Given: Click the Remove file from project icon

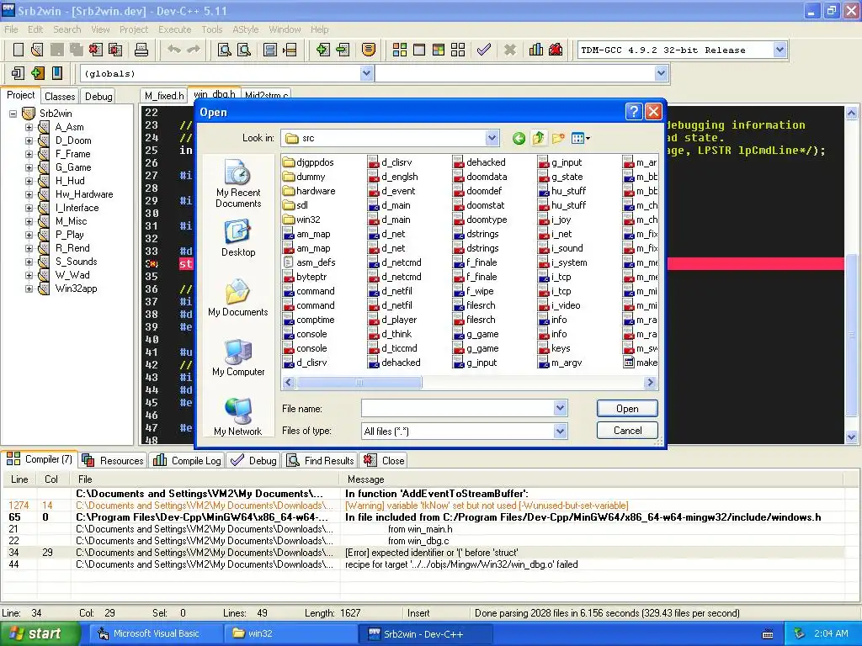Looking at the screenshot, I should pos(343,50).
